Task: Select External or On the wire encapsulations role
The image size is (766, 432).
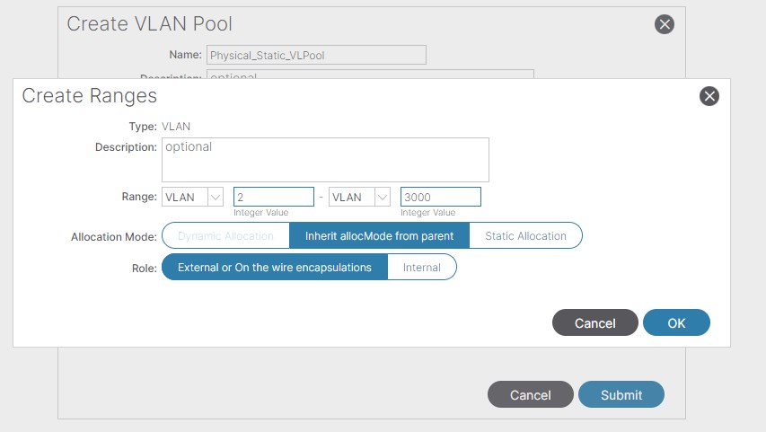Action: click(275, 267)
